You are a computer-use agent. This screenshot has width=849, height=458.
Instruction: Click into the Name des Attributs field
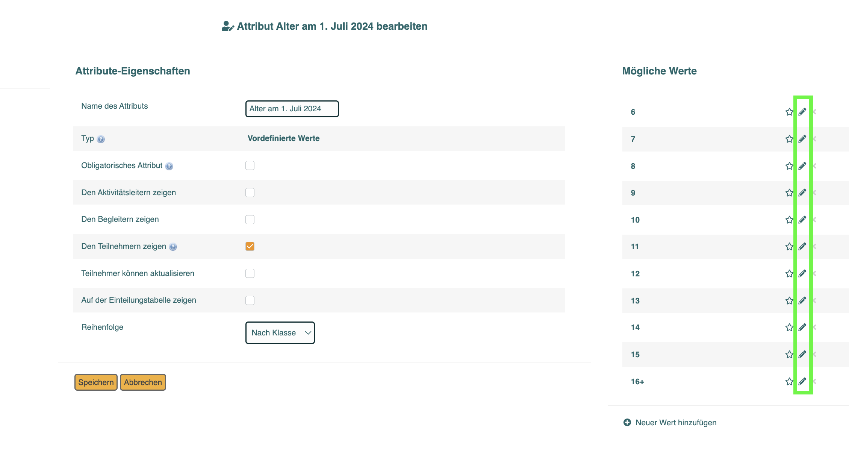292,109
